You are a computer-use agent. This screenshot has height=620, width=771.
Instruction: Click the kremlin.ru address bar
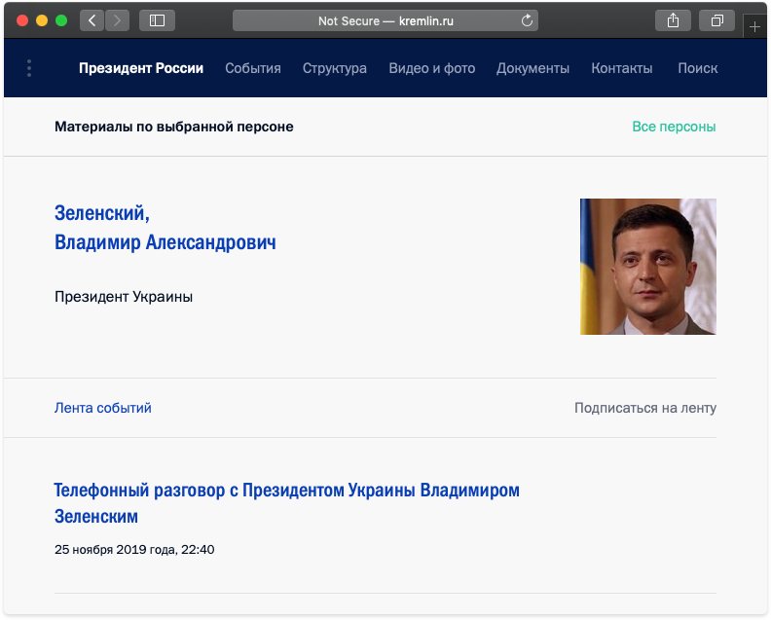pos(385,20)
